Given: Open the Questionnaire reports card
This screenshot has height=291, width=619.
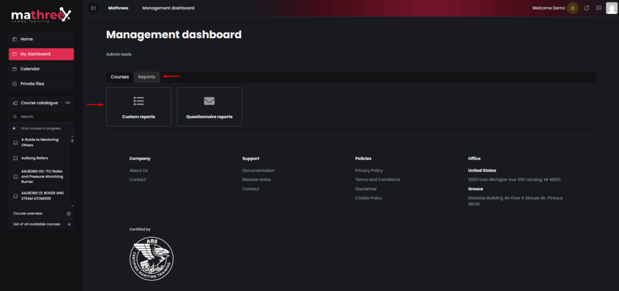Looking at the screenshot, I should tap(209, 107).
